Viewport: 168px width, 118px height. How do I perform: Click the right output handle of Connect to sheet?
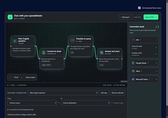[x=64, y=59]
